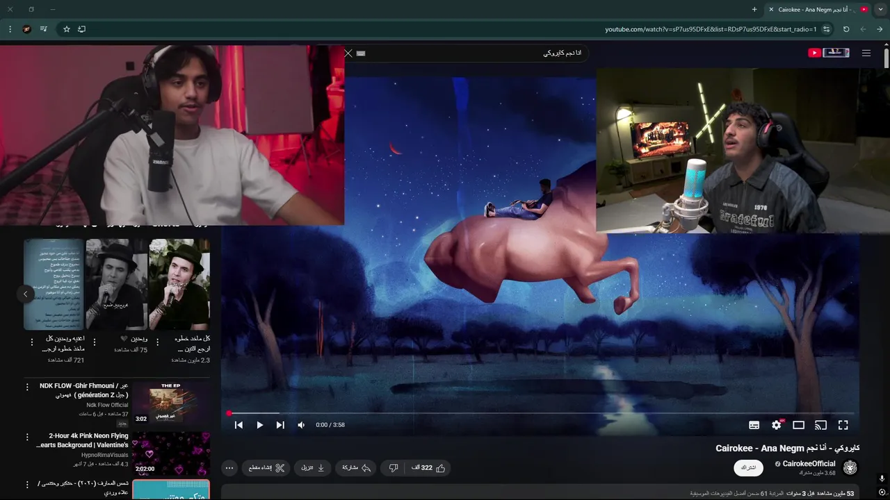Image resolution: width=890 pixels, height=500 pixels.
Task: Like the video with 322K likes
Action: [428, 468]
